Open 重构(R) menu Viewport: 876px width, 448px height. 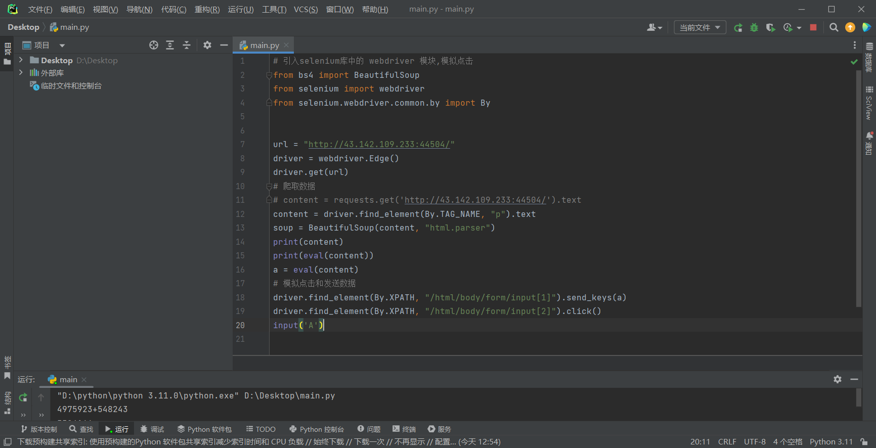click(207, 9)
